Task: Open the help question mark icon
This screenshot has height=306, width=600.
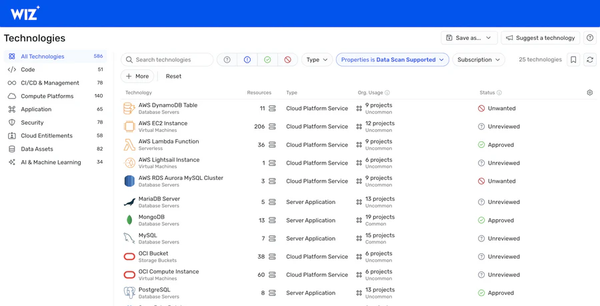Action: point(590,38)
